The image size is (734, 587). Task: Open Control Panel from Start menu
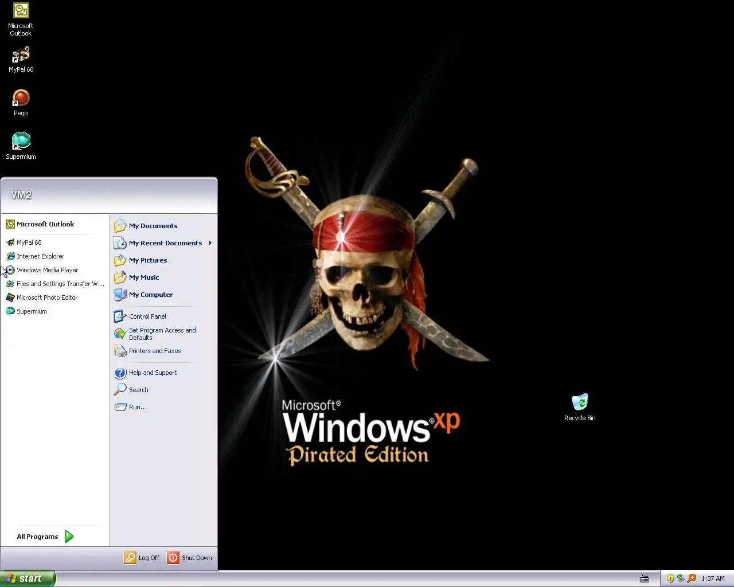pyautogui.click(x=163, y=316)
